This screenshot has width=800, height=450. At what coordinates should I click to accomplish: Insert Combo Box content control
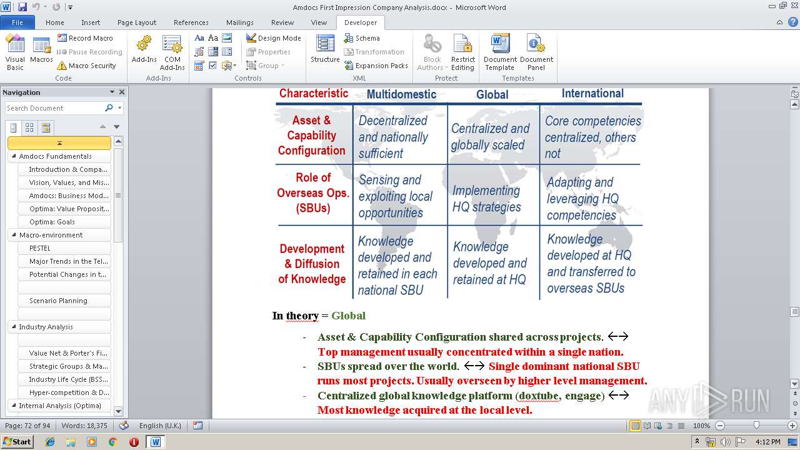(213, 52)
